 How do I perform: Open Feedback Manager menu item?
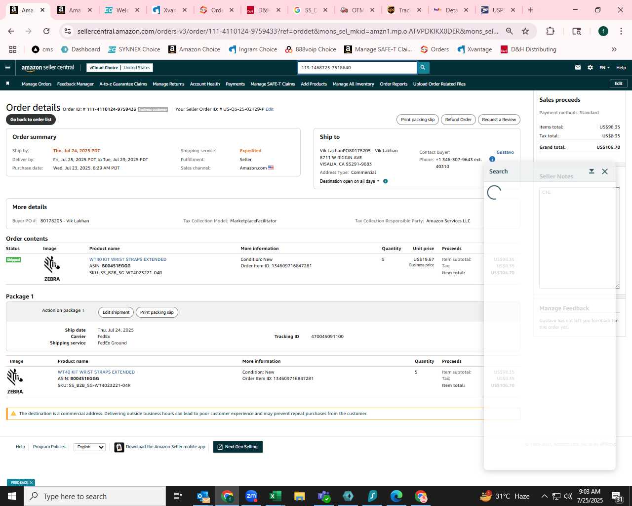click(x=75, y=84)
